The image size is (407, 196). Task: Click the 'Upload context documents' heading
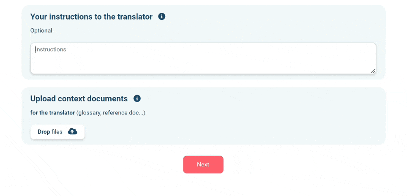pos(79,98)
